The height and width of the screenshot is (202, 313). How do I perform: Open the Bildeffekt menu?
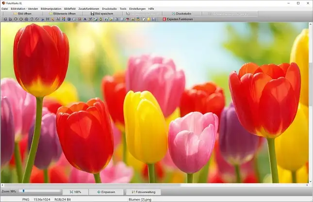click(x=70, y=9)
